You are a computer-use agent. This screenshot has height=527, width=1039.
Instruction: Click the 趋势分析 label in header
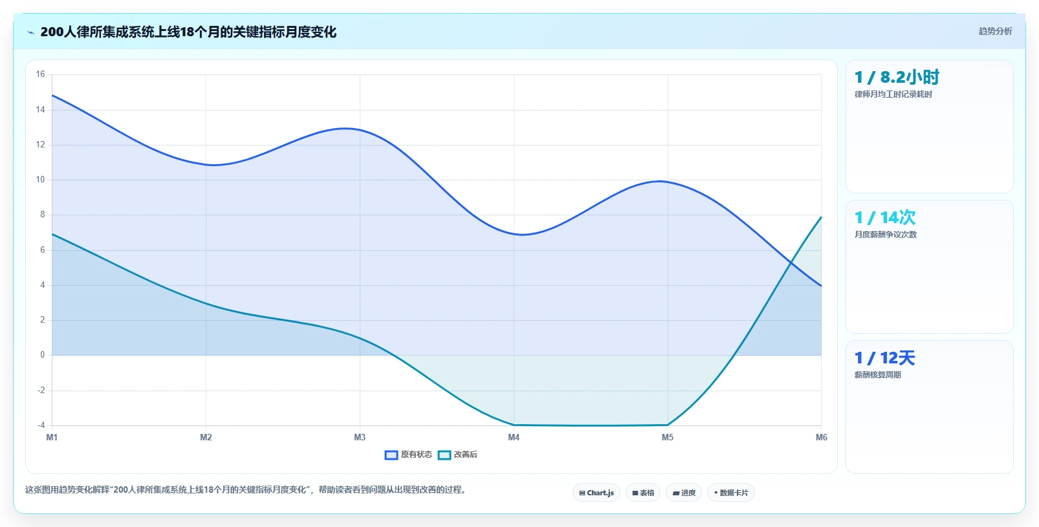pyautogui.click(x=995, y=31)
